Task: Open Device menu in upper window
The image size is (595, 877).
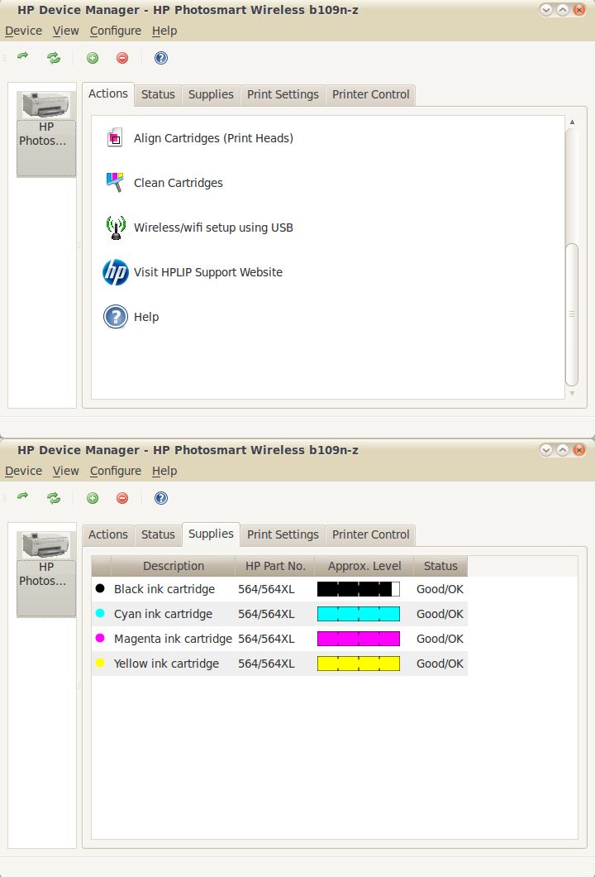Action: pos(23,31)
